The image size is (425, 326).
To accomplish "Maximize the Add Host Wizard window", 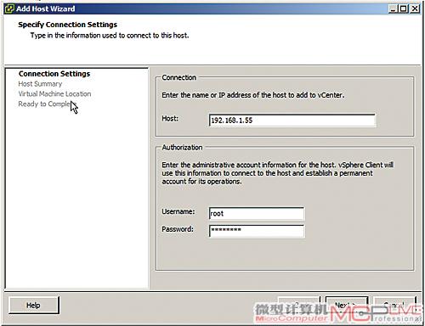I will coord(403,8).
